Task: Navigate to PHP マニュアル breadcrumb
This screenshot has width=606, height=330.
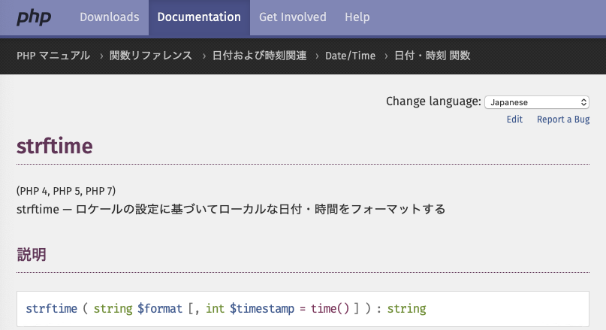Action: [x=53, y=56]
